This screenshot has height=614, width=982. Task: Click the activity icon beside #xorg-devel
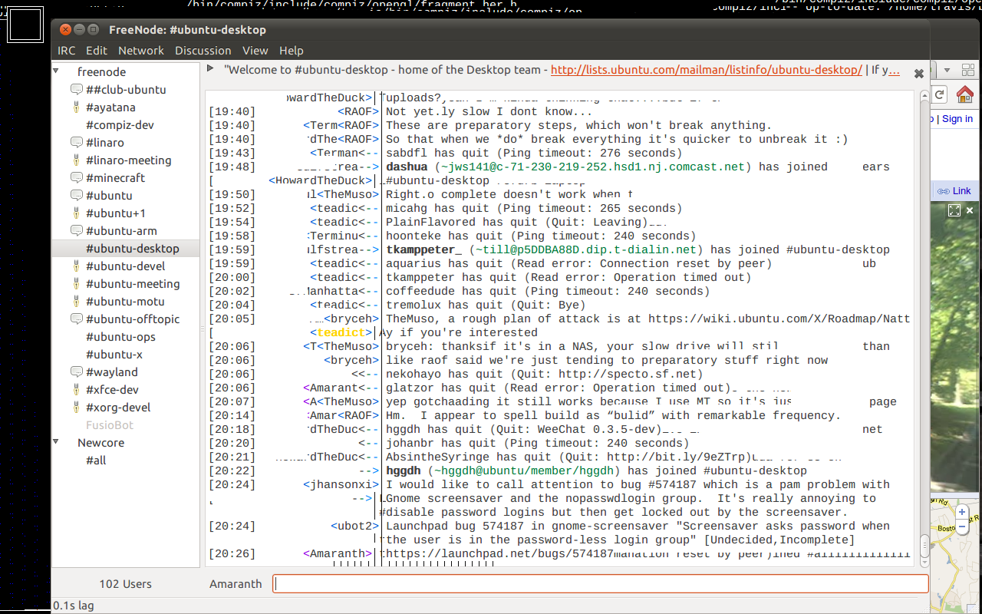click(77, 408)
